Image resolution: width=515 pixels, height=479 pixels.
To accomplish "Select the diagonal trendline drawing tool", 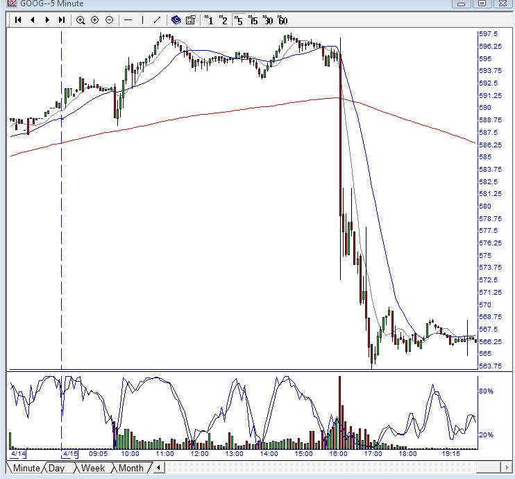I will pyautogui.click(x=157, y=20).
